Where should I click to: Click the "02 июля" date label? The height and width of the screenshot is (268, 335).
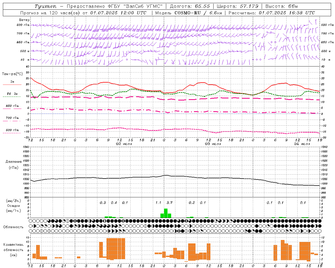coord(124,144)
